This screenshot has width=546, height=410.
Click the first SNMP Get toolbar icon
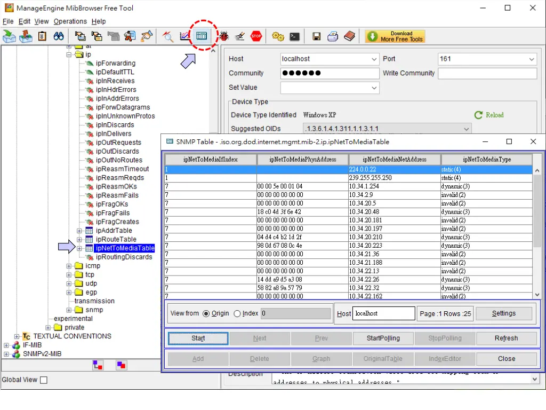coord(80,36)
